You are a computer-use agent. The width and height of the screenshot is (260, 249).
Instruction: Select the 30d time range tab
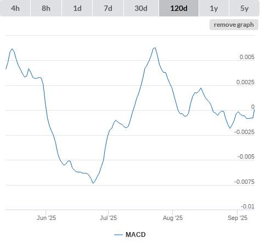(x=141, y=8)
